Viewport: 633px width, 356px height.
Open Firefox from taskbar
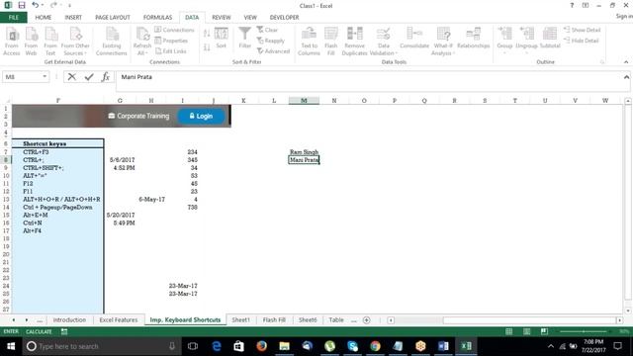(261, 346)
